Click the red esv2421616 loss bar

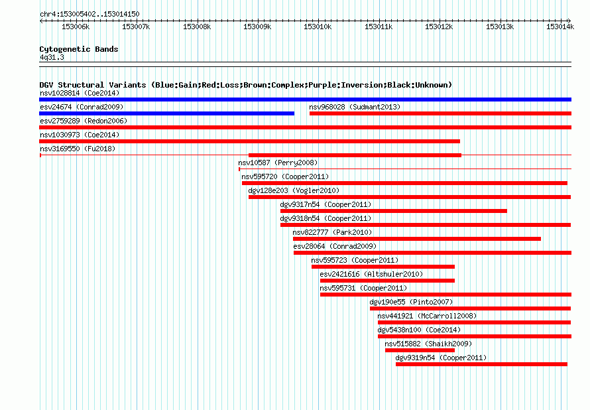(x=388, y=281)
